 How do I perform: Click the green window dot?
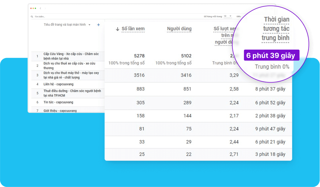[36, 8]
